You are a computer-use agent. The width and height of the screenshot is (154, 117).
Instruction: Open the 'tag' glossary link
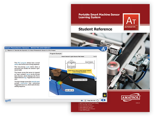25,78
